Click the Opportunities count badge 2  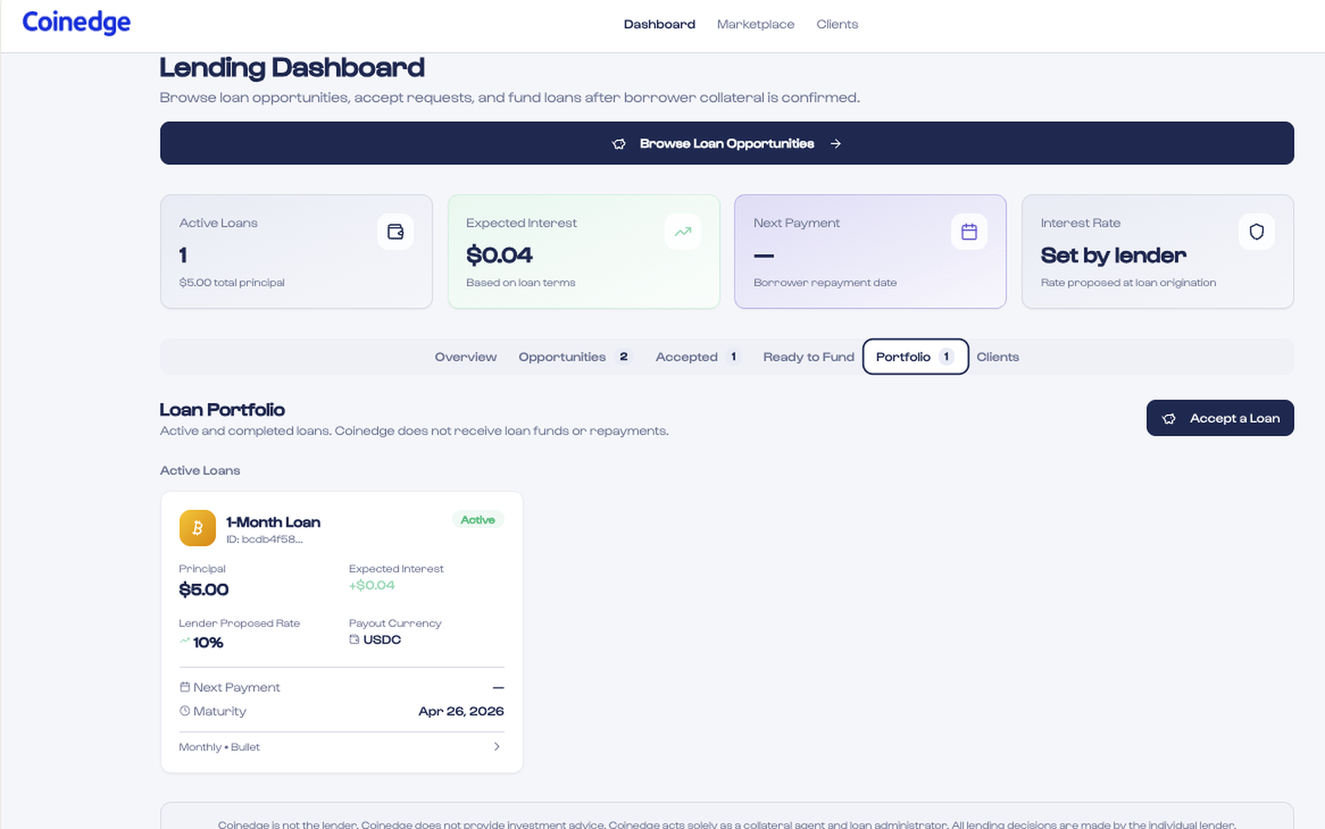pos(623,357)
